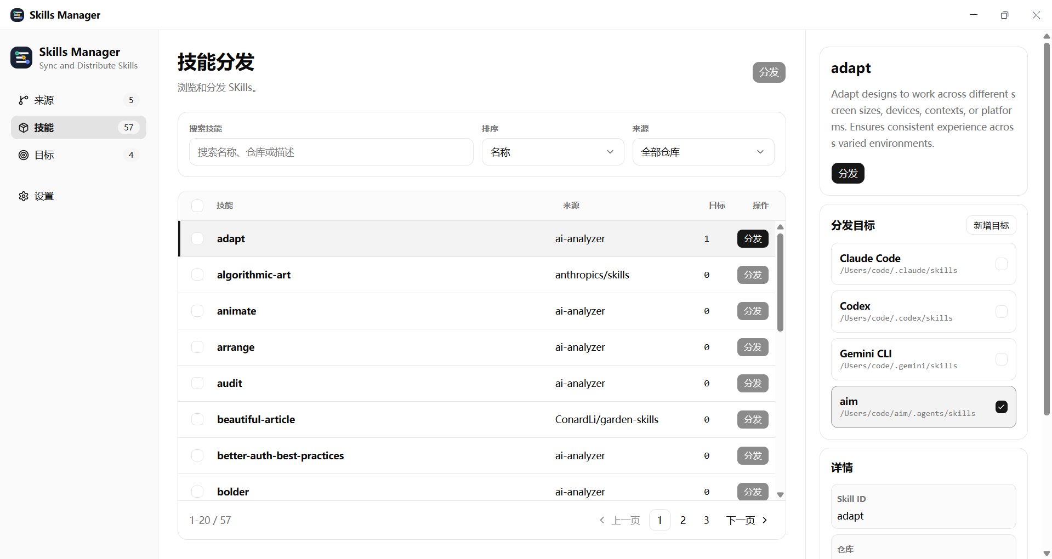This screenshot has width=1052, height=559.
Task: Click 分发 button in algorithmic-art row
Action: tap(753, 275)
